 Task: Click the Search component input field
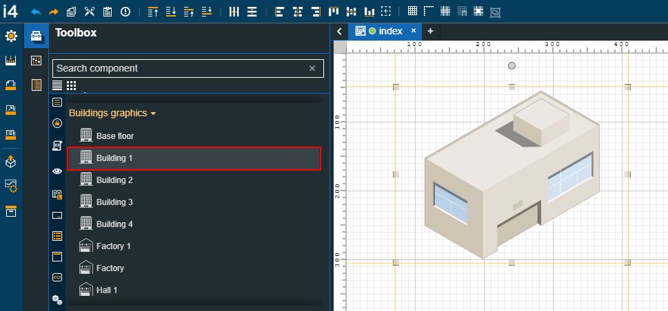[x=188, y=69]
